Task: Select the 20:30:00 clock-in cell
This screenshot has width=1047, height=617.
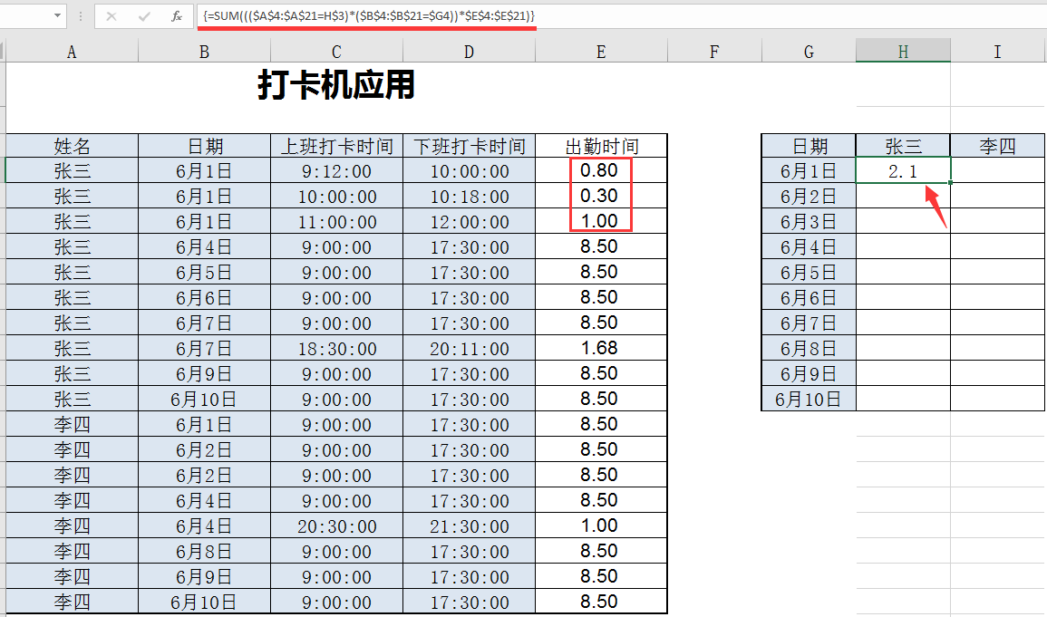Action: point(336,525)
